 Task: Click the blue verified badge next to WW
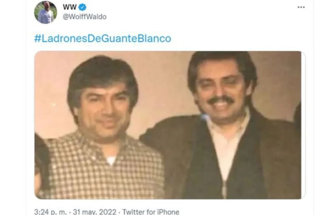coord(82,7)
